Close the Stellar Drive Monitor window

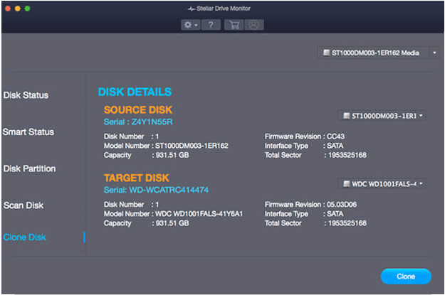(x=8, y=9)
